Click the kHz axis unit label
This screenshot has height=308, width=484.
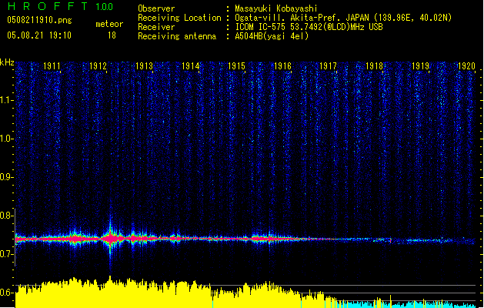click(7, 62)
